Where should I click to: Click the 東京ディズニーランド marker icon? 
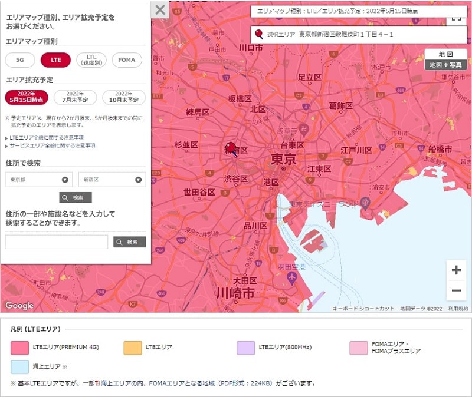coord(365,203)
